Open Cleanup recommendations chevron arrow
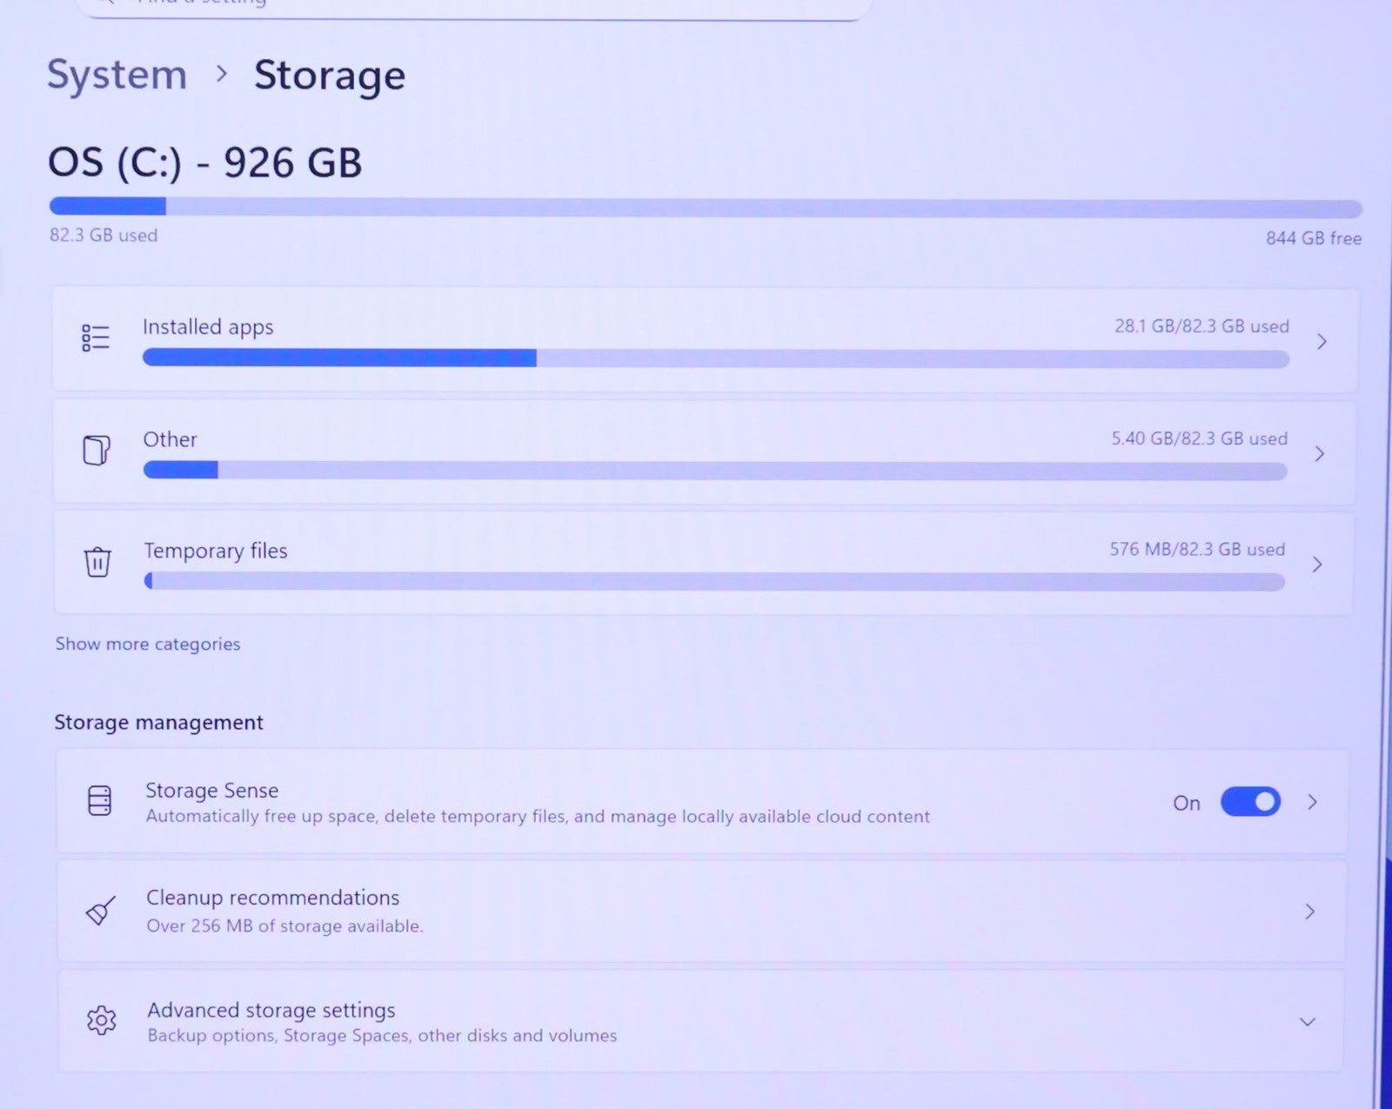This screenshot has height=1109, width=1392. coord(1310,912)
